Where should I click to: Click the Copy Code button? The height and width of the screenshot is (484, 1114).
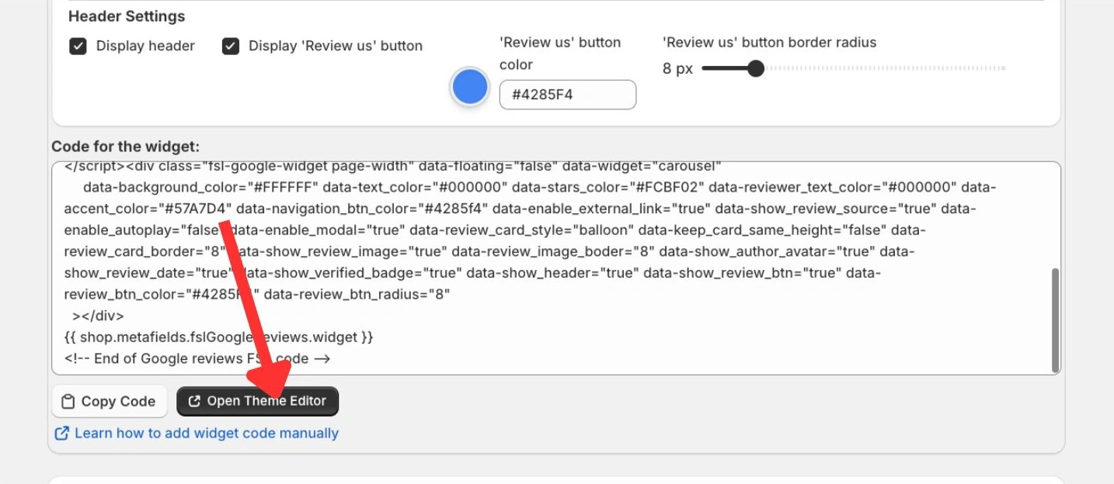click(109, 401)
